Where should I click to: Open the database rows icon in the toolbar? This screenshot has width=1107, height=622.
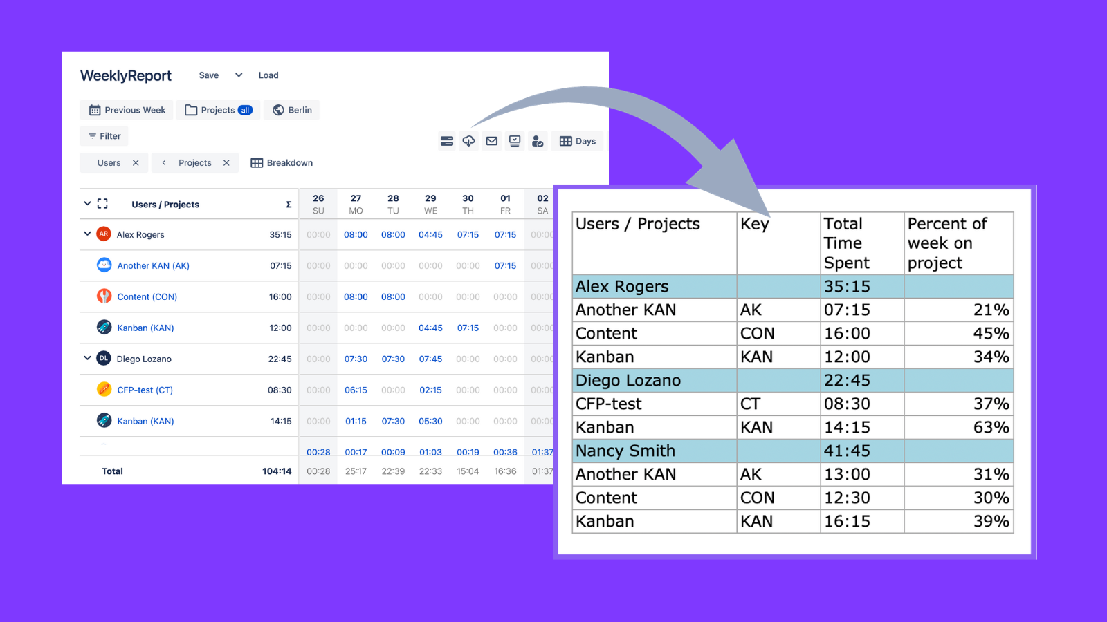(x=447, y=141)
